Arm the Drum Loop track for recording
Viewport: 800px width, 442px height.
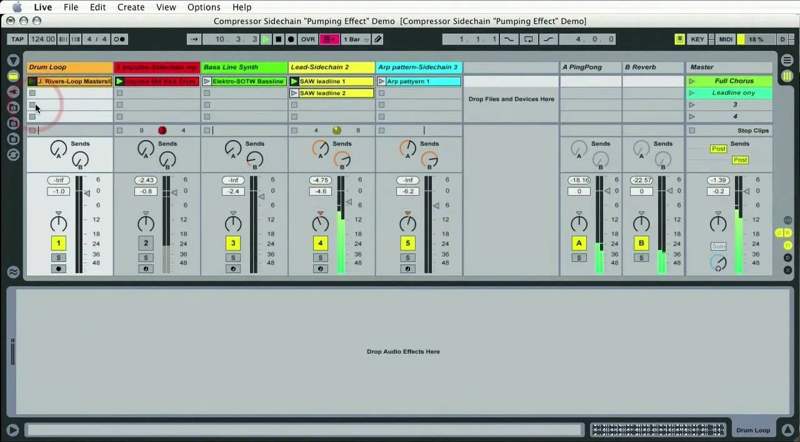[59, 269]
